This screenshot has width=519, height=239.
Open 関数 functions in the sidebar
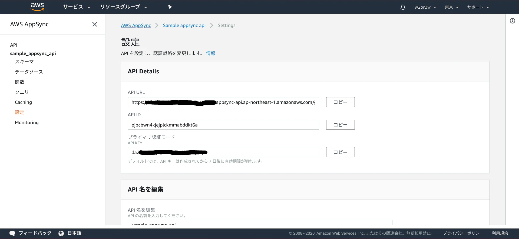(x=20, y=82)
